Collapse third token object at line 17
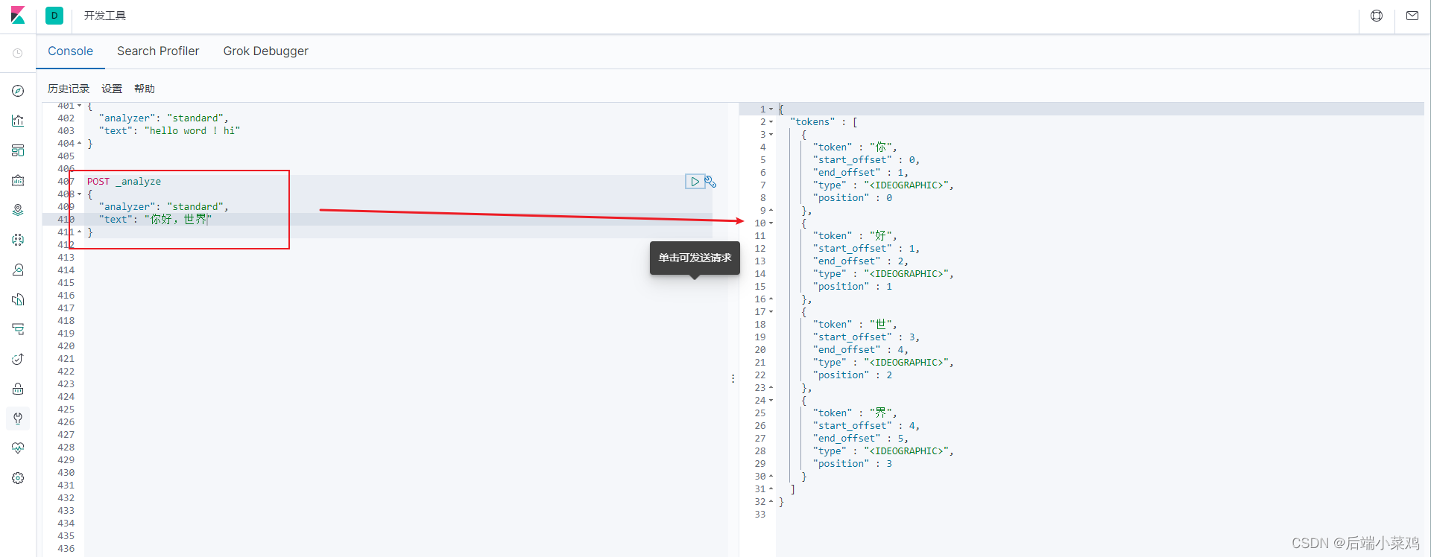The width and height of the screenshot is (1431, 557). click(771, 312)
